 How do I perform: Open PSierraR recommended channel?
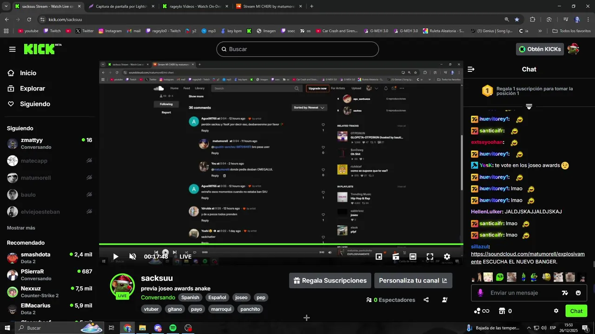coord(49,275)
